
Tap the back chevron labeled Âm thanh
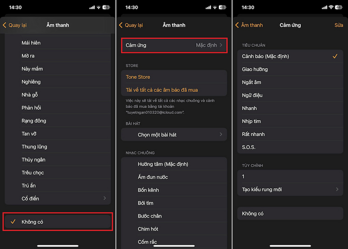(x=249, y=25)
